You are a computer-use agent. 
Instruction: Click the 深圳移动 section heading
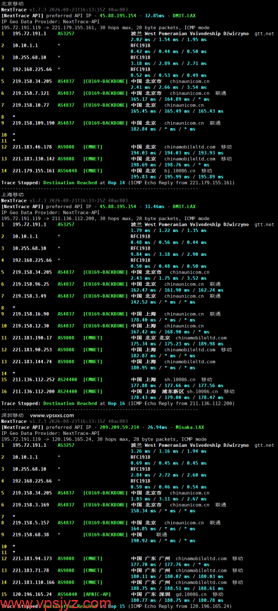click(13, 415)
